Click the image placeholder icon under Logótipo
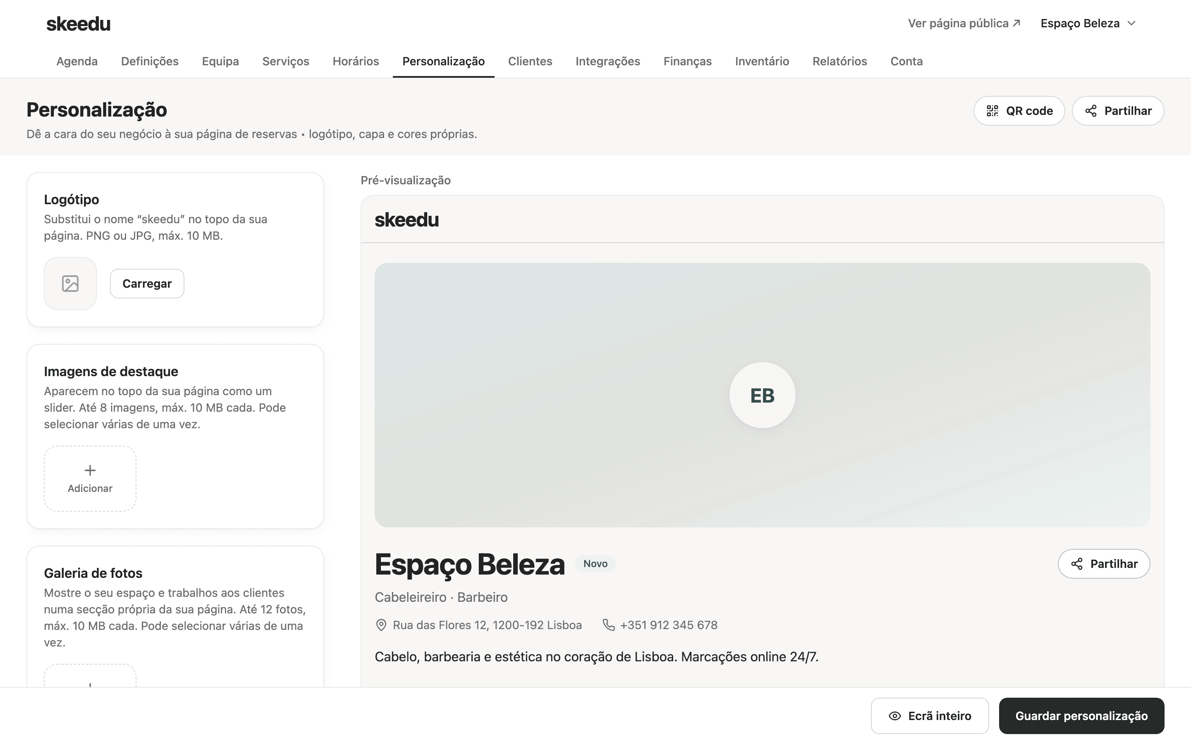Image resolution: width=1191 pixels, height=744 pixels. pyautogui.click(x=70, y=284)
